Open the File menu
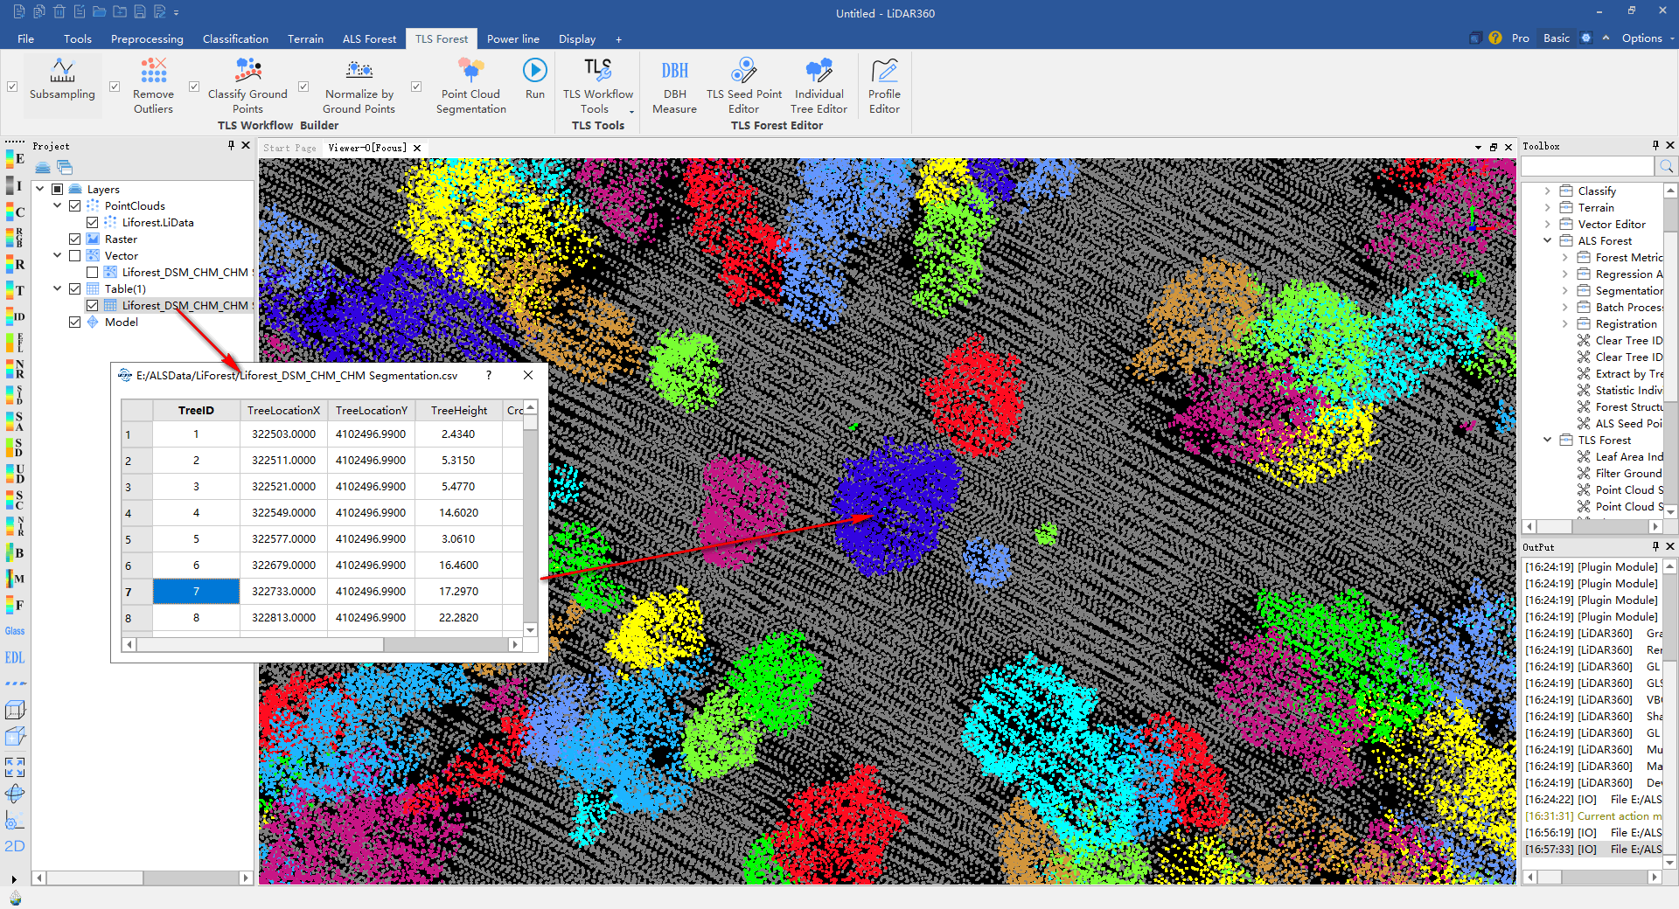This screenshot has width=1679, height=909. 25,38
